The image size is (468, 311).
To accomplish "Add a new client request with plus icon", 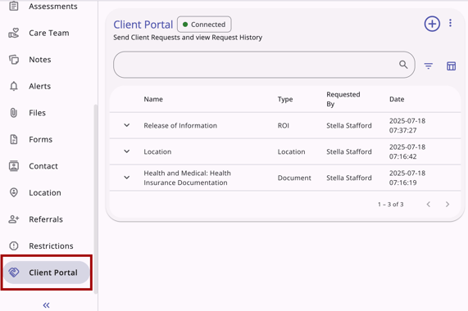I will point(432,24).
